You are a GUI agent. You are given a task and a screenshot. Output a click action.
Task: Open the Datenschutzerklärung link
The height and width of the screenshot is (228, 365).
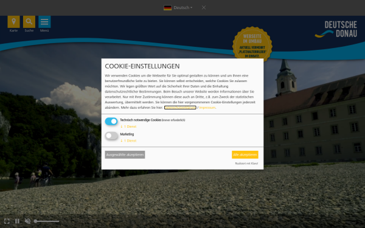tap(180, 108)
